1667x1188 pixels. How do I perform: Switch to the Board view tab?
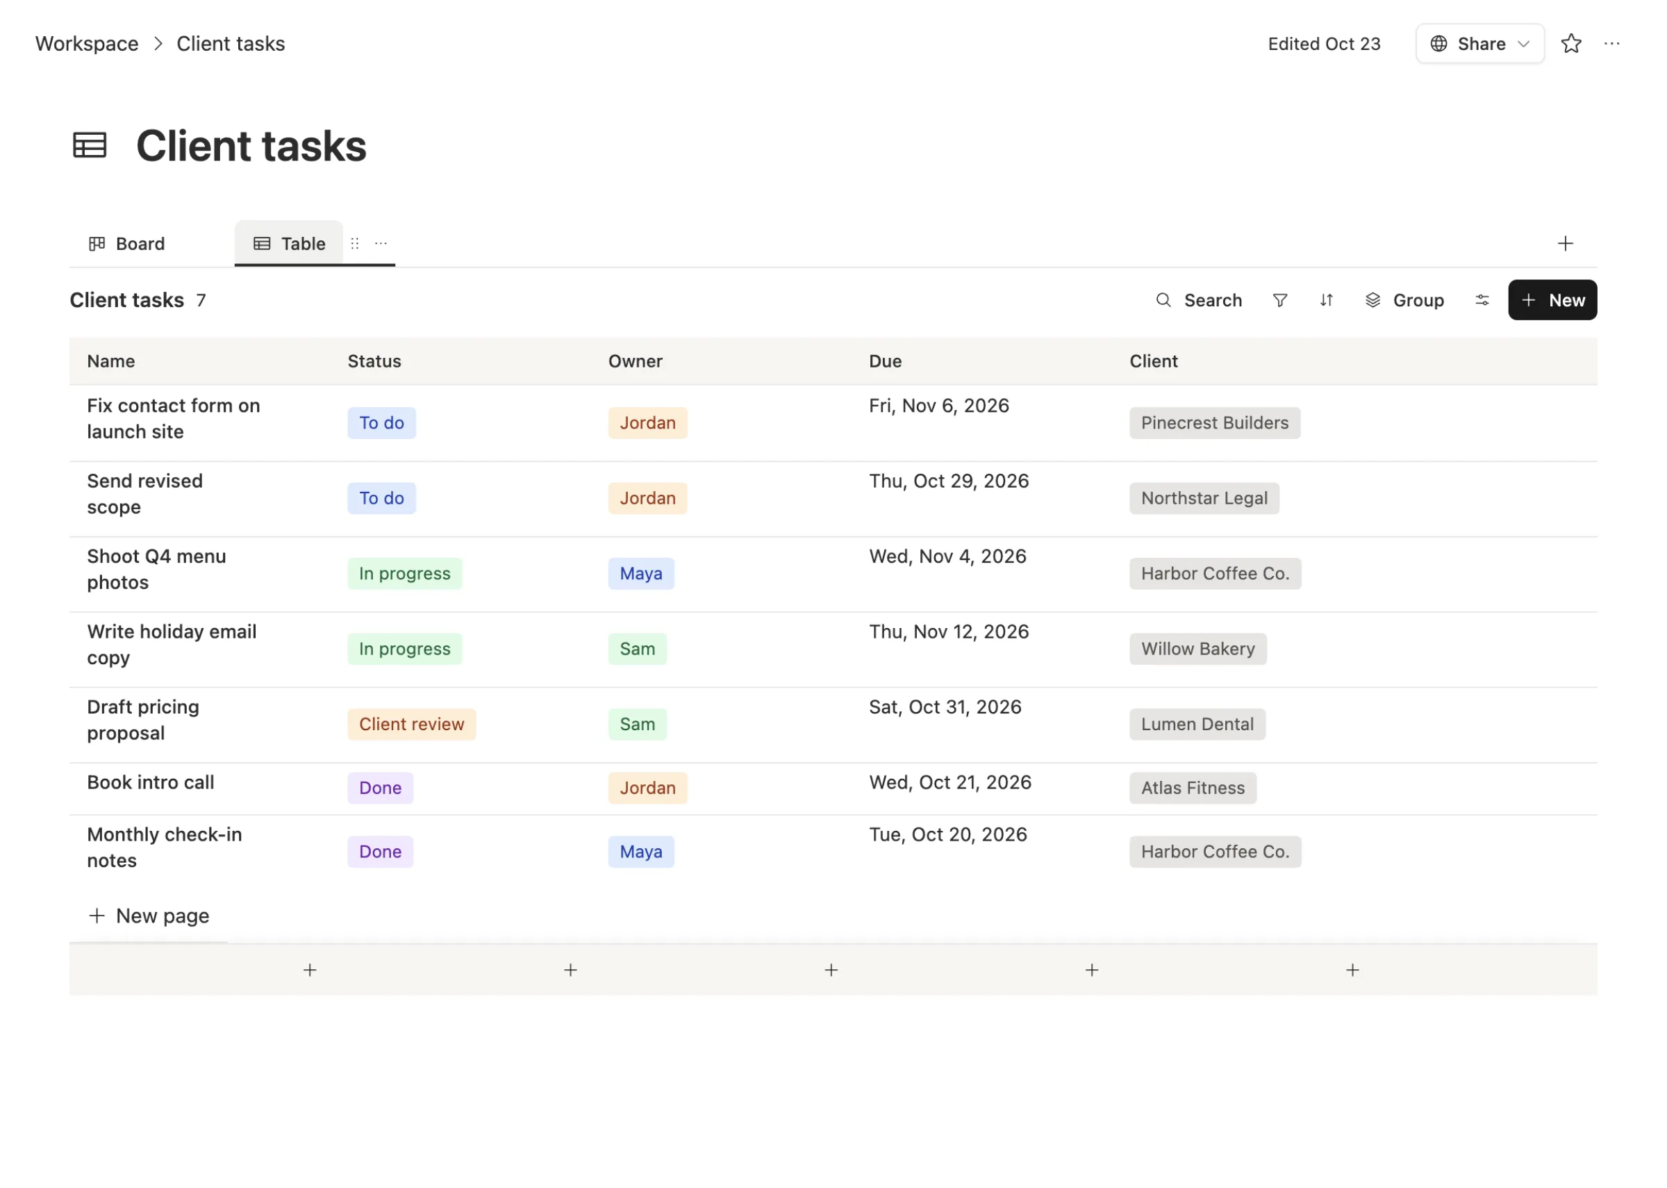click(x=127, y=244)
